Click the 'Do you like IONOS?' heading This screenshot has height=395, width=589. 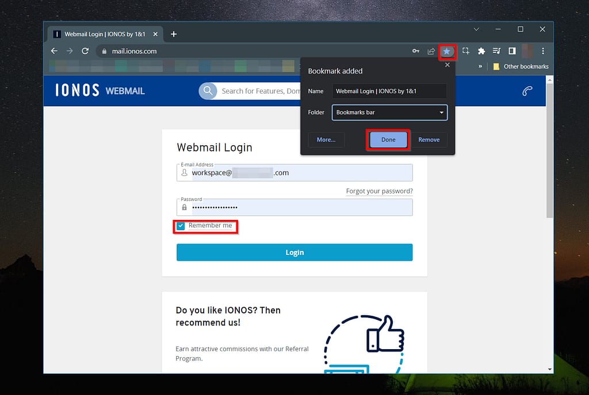228,316
